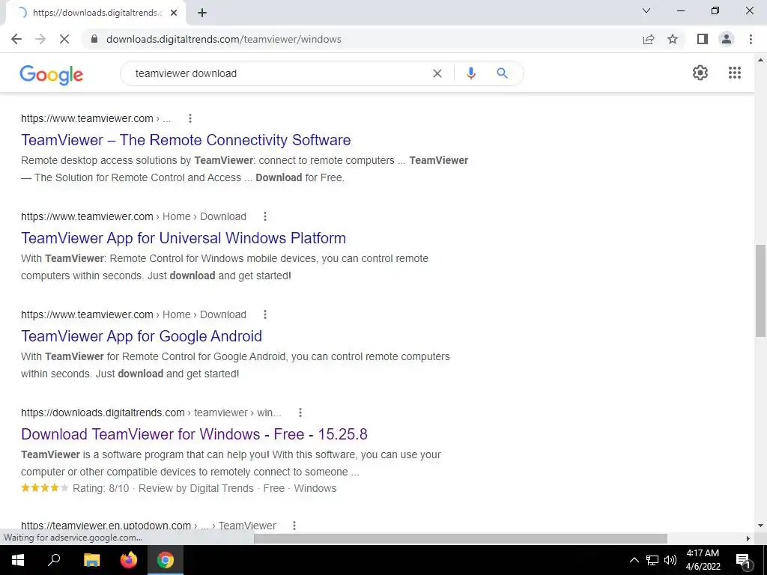
Task: Click the teamviewer.en.uptodown.com URL
Action: click(x=106, y=526)
